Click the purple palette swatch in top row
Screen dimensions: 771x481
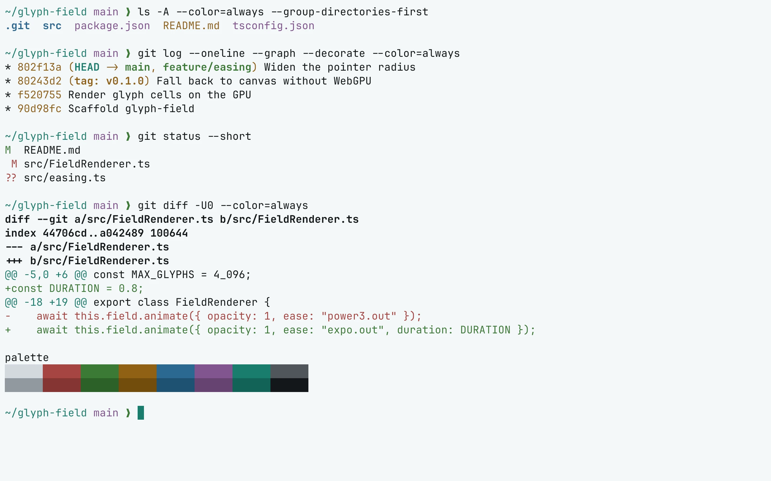tap(214, 371)
